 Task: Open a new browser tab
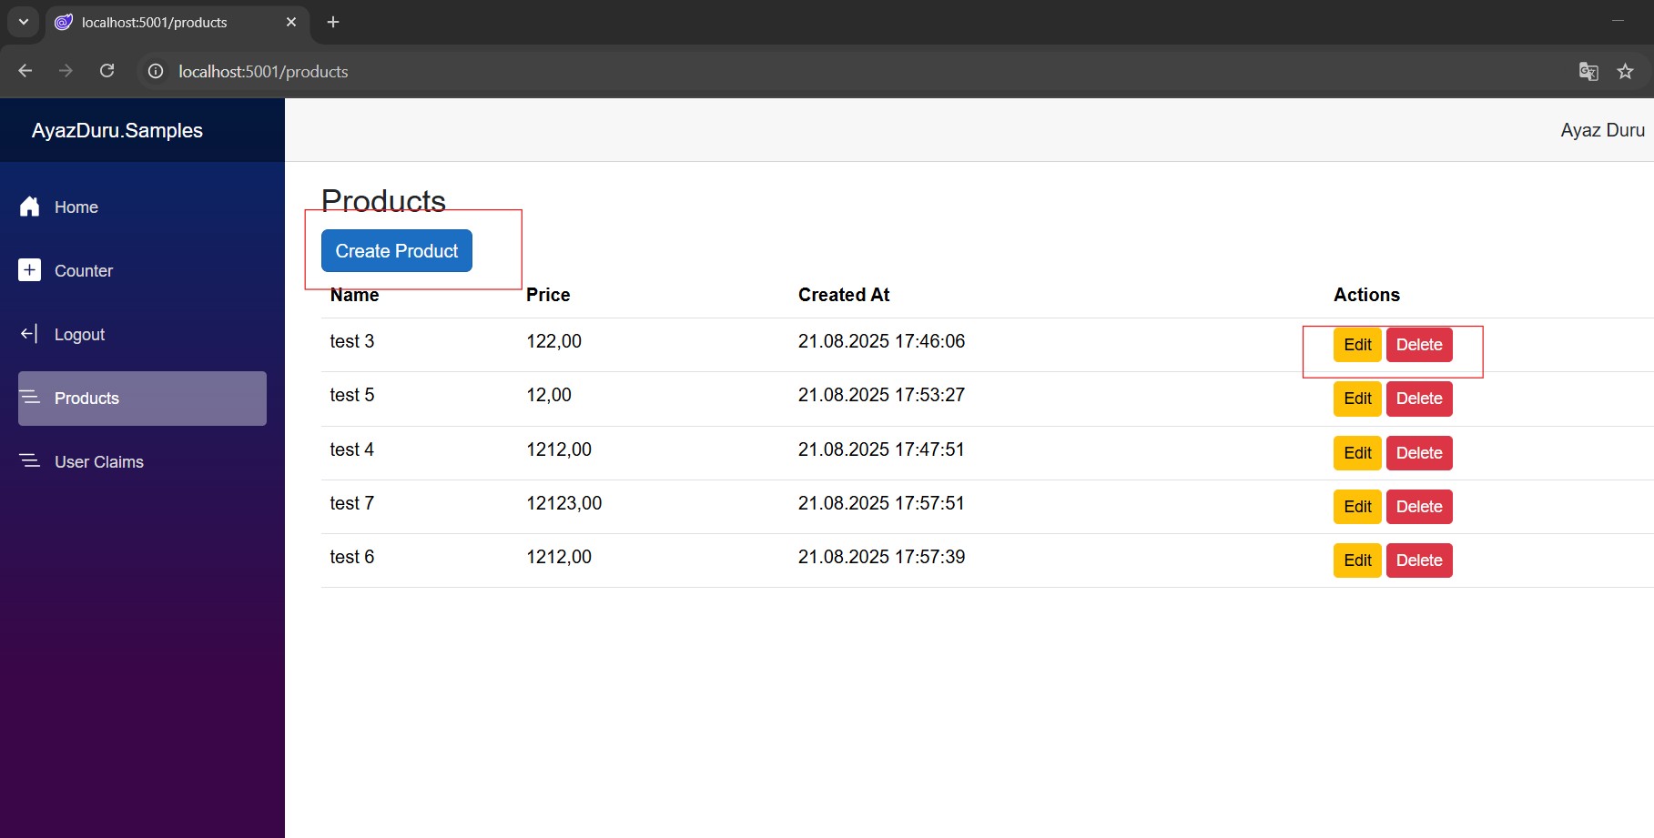pyautogui.click(x=333, y=22)
